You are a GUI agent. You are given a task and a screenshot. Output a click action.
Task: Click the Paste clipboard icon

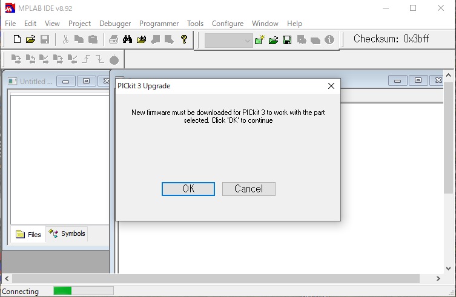coord(93,39)
